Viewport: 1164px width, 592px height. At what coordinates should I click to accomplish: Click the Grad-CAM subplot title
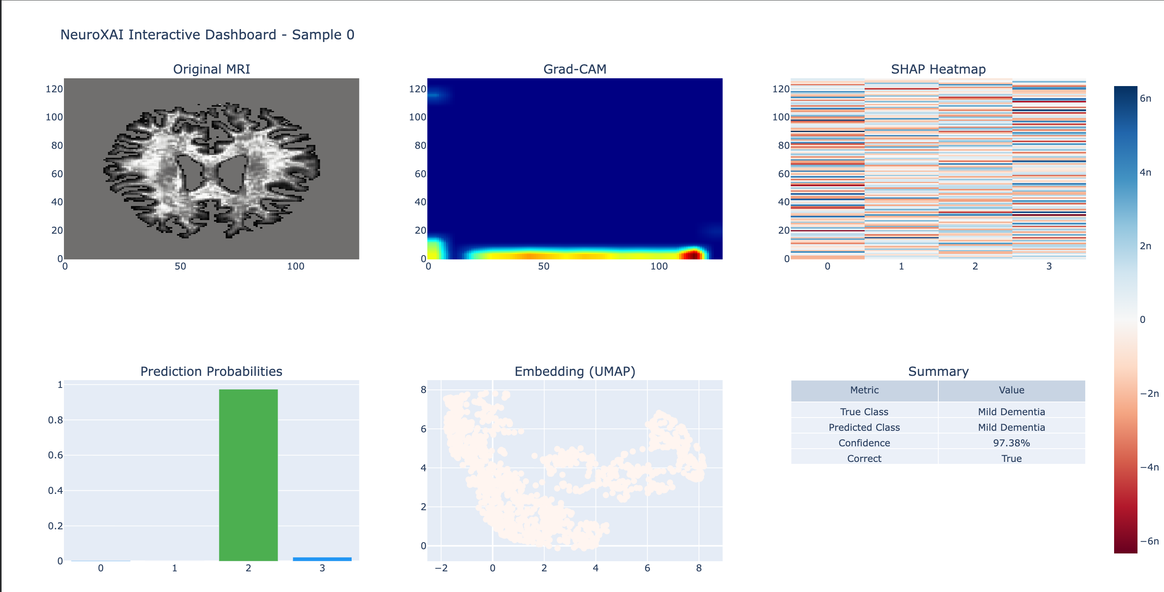575,69
